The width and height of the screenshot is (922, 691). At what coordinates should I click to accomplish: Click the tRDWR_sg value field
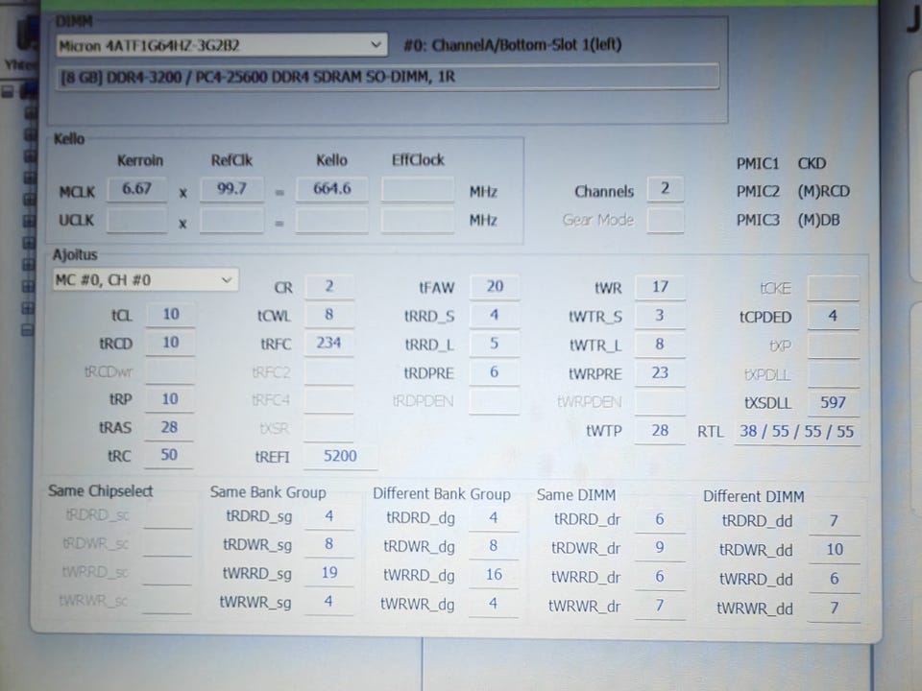point(329,545)
